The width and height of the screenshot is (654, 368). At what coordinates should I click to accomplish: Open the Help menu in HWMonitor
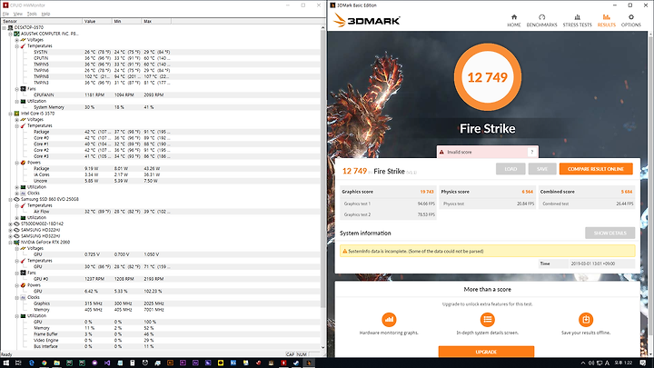(x=45, y=14)
